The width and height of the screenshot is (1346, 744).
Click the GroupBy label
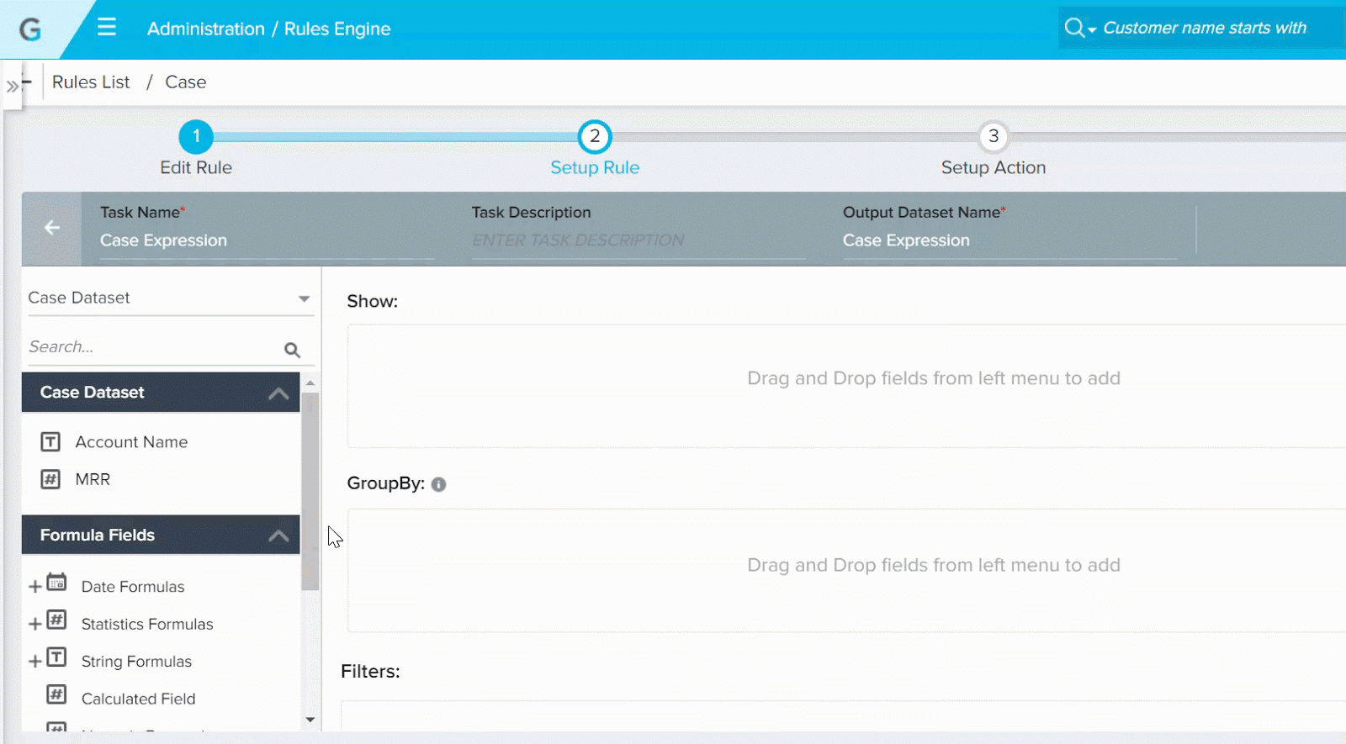pyautogui.click(x=385, y=483)
